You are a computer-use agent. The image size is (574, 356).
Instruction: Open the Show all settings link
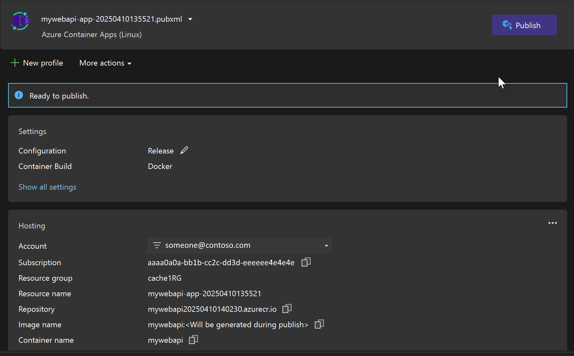(47, 187)
